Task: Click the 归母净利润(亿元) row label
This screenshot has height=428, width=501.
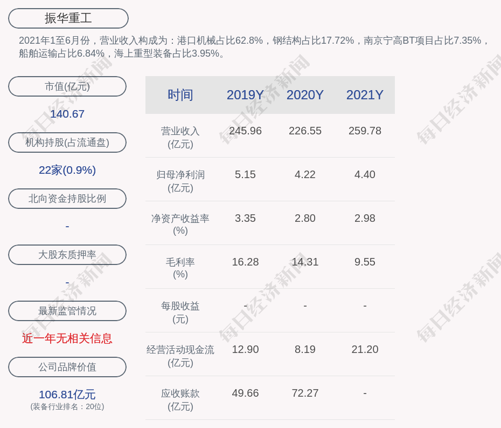Action: point(180,181)
